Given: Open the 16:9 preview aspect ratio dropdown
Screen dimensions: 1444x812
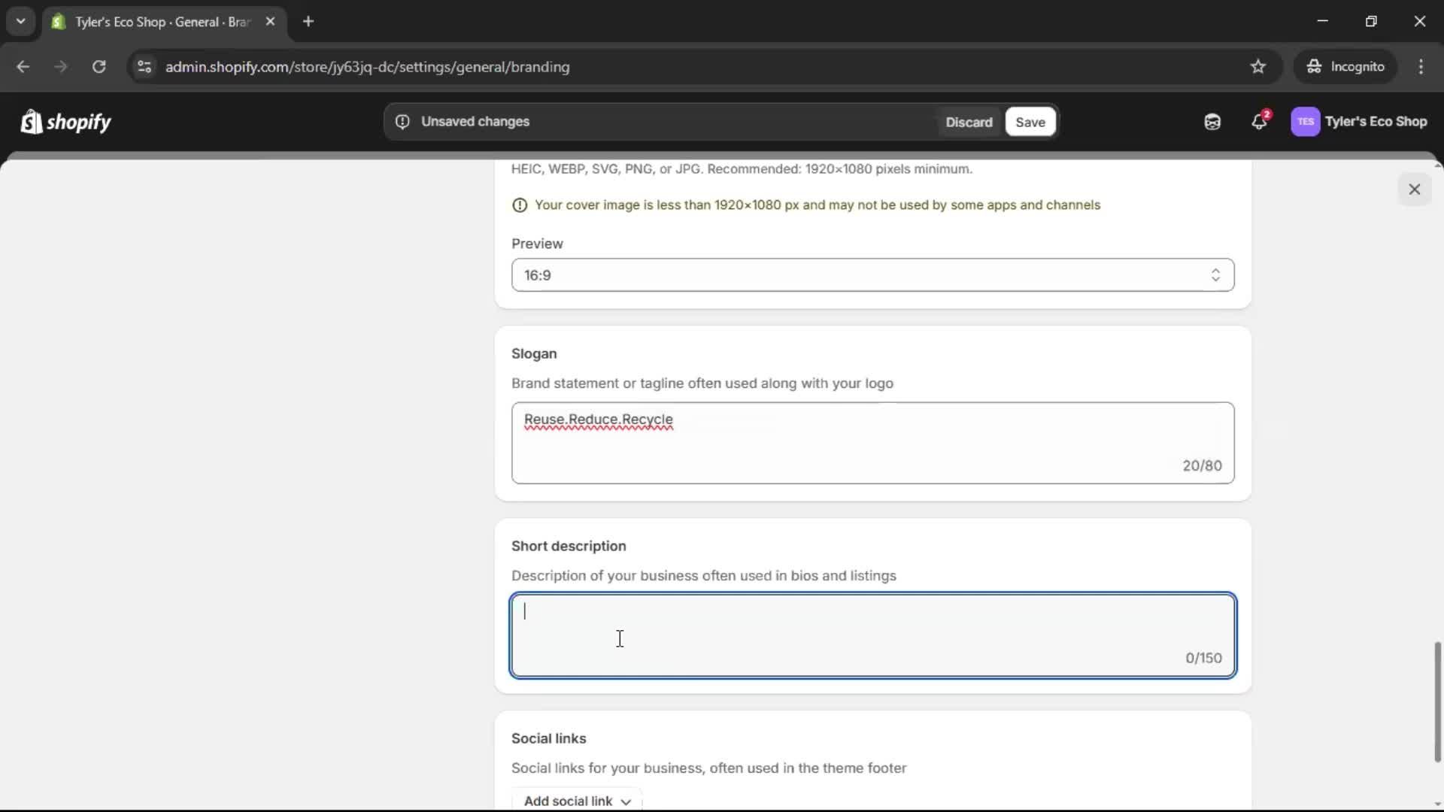Looking at the screenshot, I should pos(872,275).
